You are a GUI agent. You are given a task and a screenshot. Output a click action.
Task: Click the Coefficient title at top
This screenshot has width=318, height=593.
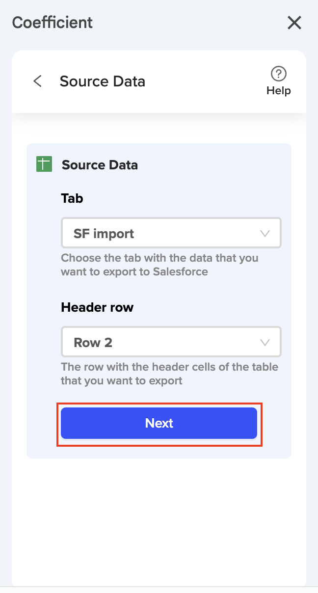click(53, 23)
